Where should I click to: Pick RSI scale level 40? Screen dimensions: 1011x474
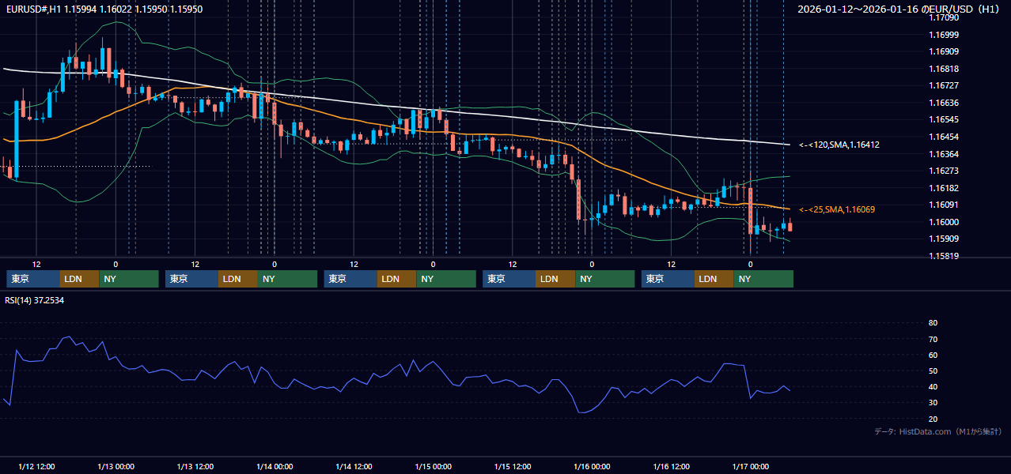tap(933, 387)
